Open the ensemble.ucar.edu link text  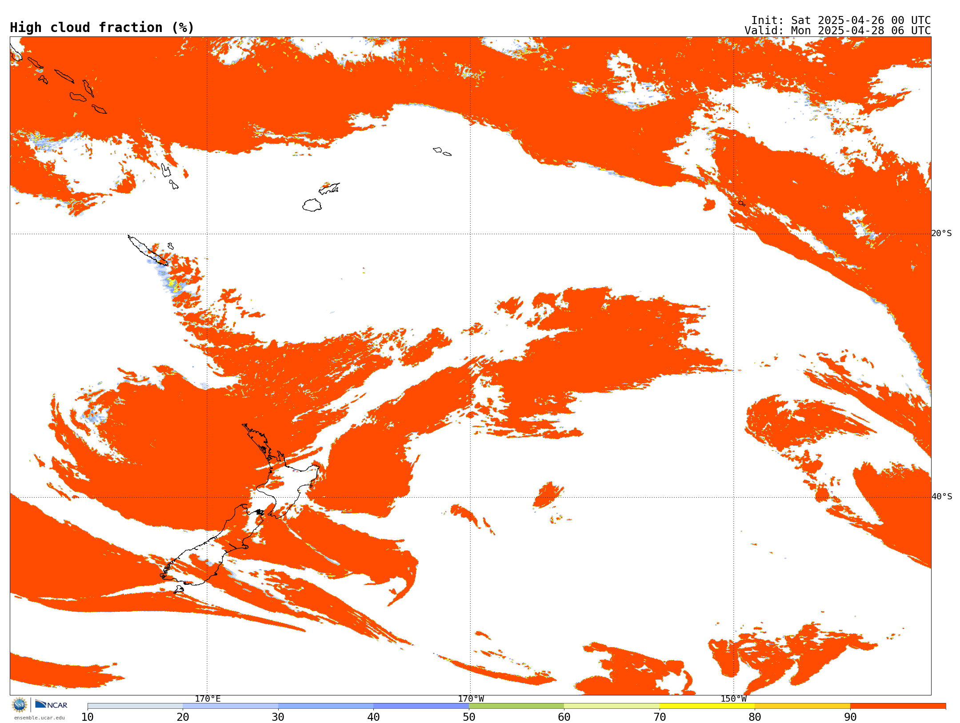[x=40, y=718]
